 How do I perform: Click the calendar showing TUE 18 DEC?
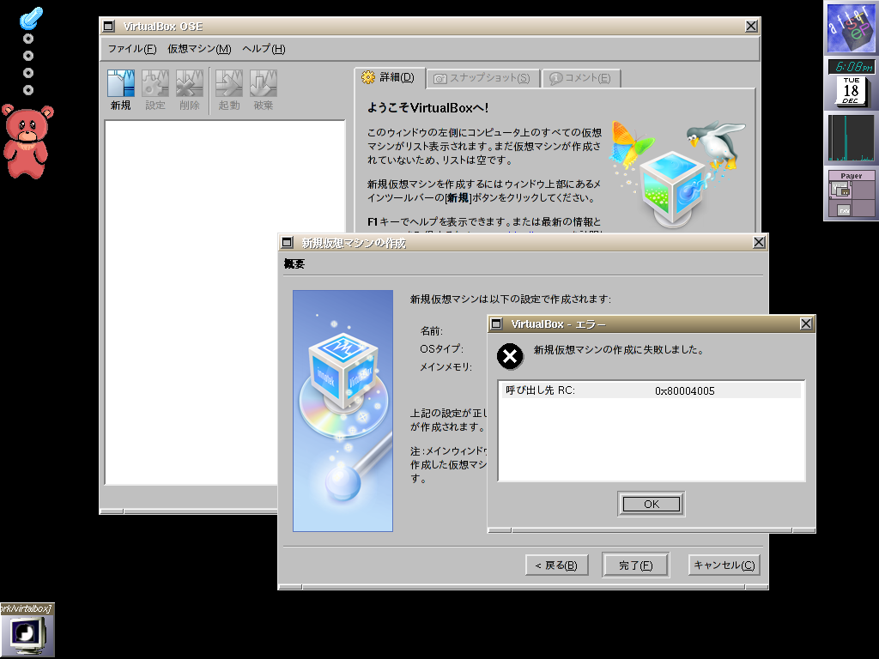[x=851, y=91]
